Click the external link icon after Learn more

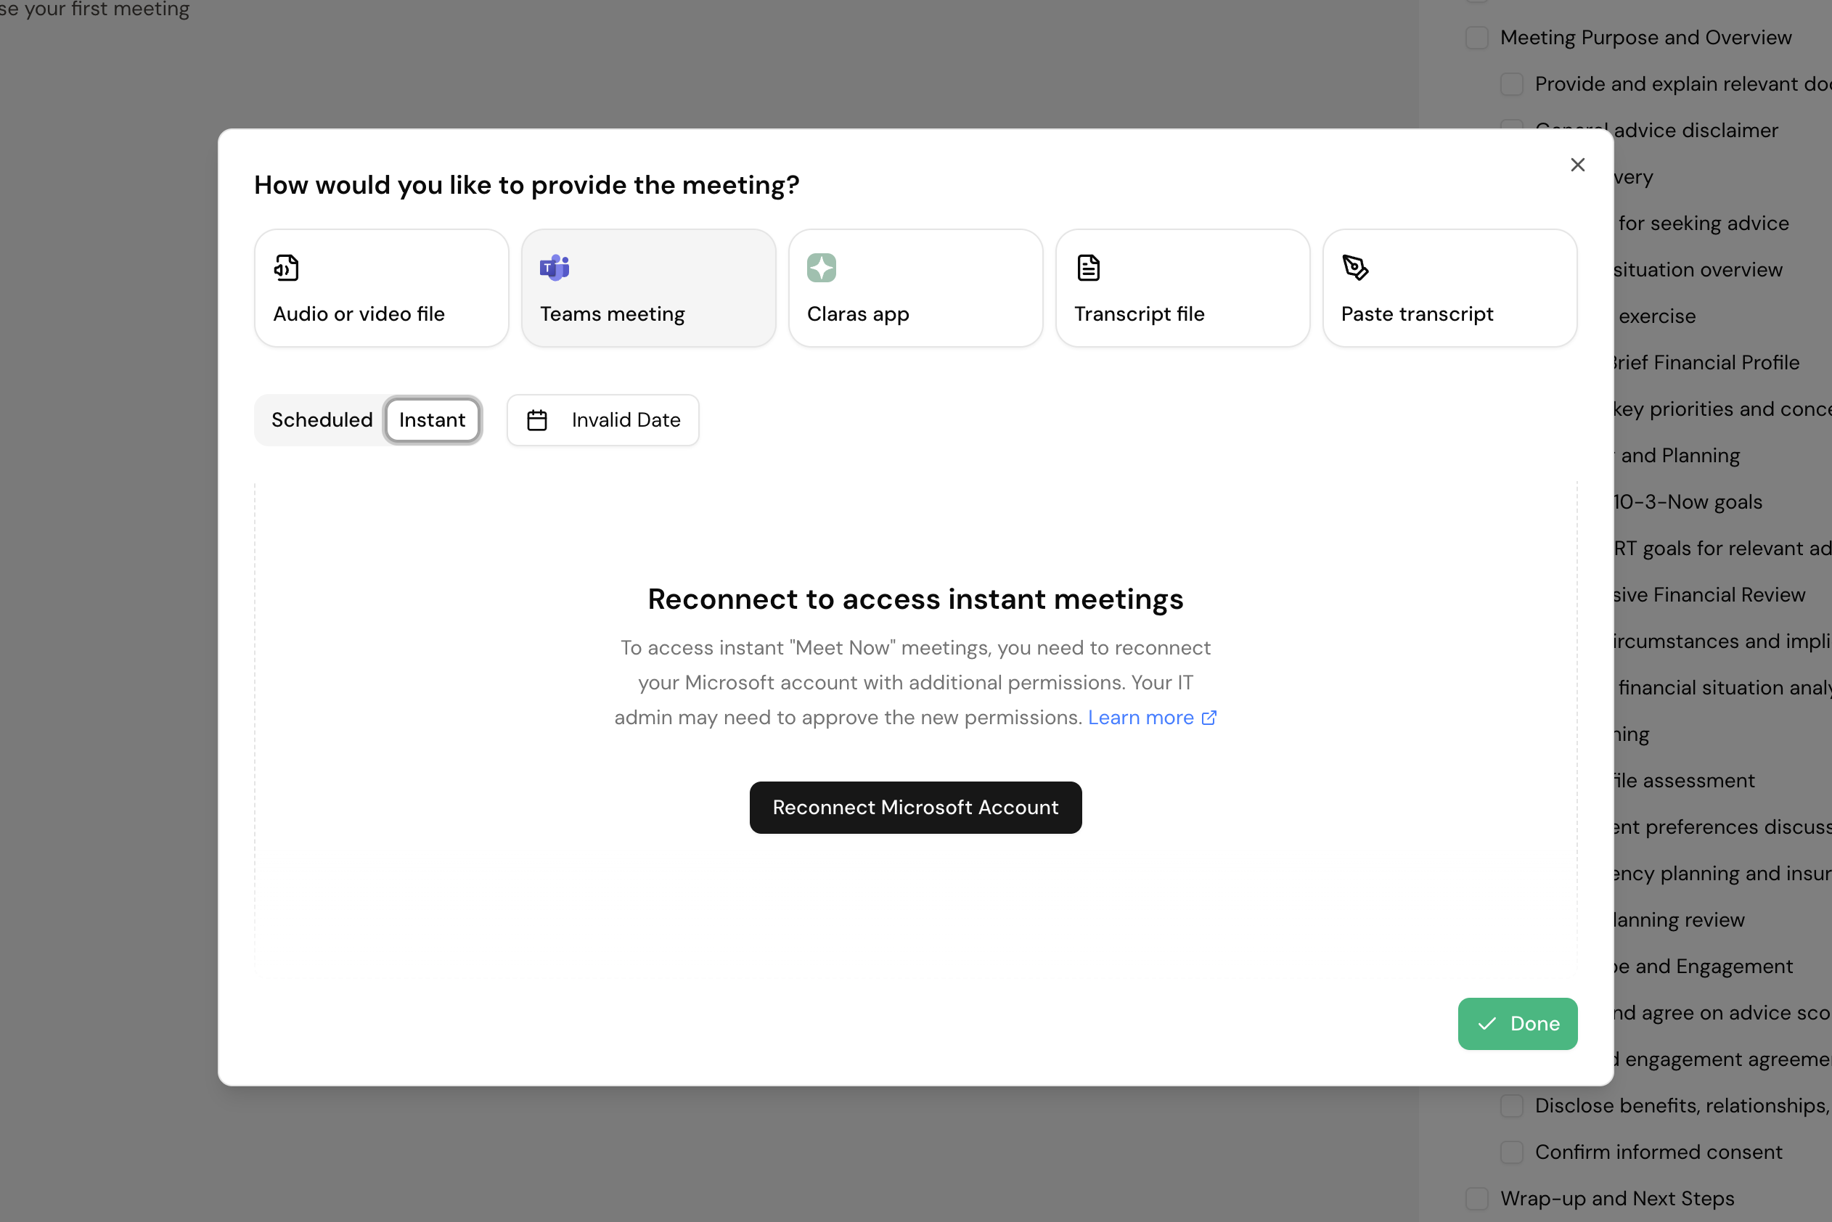[1209, 717]
